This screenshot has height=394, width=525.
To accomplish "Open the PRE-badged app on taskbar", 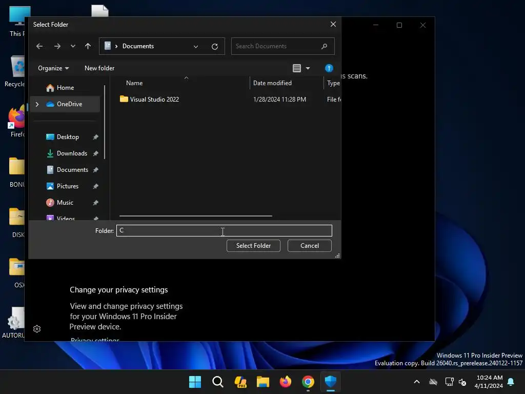I will point(240,382).
